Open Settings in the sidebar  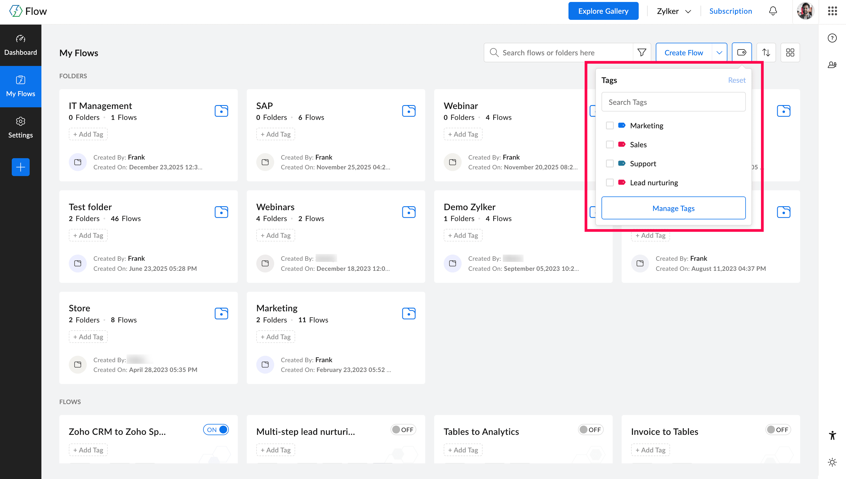[20, 128]
